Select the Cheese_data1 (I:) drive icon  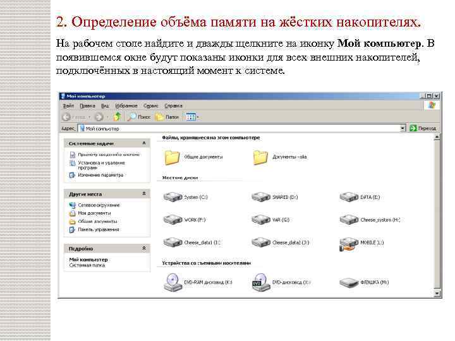(x=173, y=242)
